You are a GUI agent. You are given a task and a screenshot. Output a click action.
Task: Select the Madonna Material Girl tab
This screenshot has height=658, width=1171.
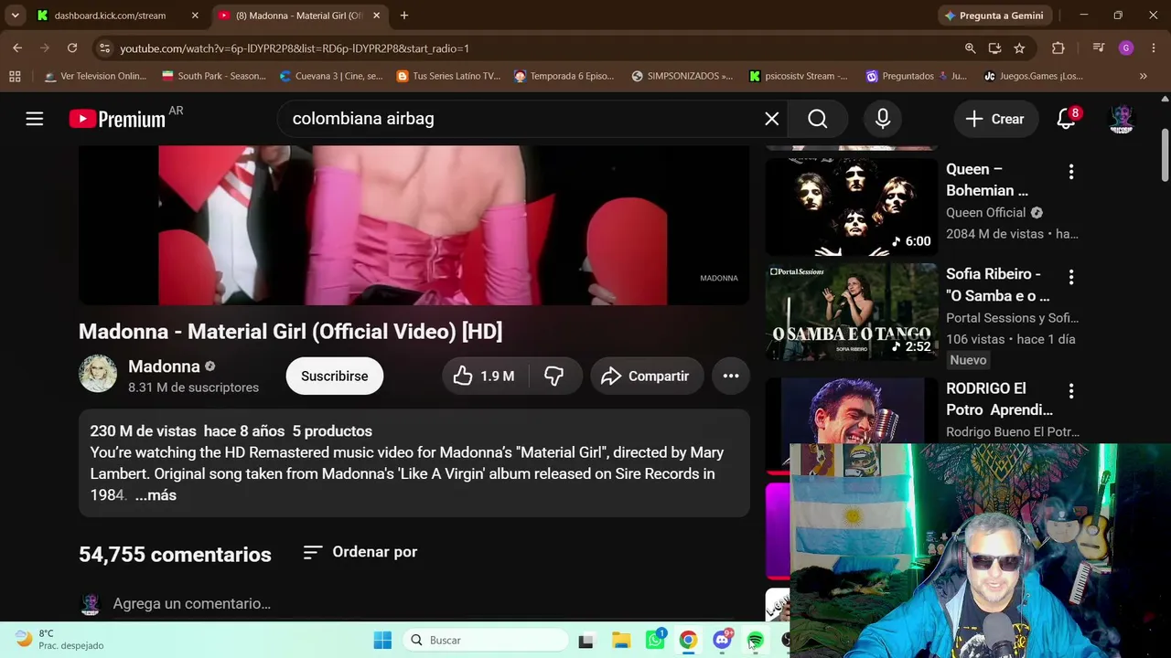coord(298,16)
